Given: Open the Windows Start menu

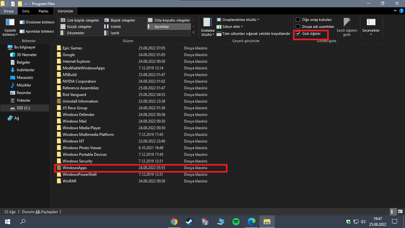Looking at the screenshot, I should 8,222.
